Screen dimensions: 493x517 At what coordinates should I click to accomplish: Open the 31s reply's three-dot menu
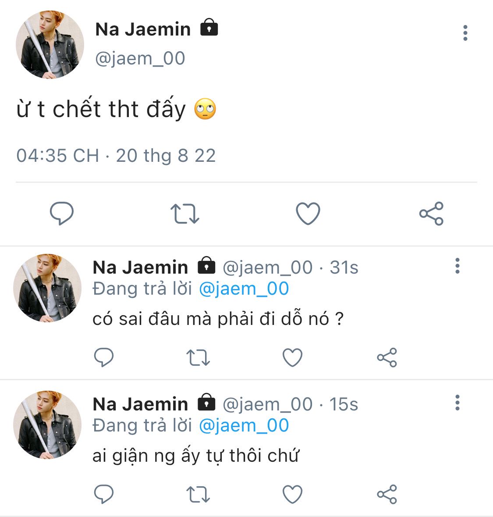[x=457, y=266]
